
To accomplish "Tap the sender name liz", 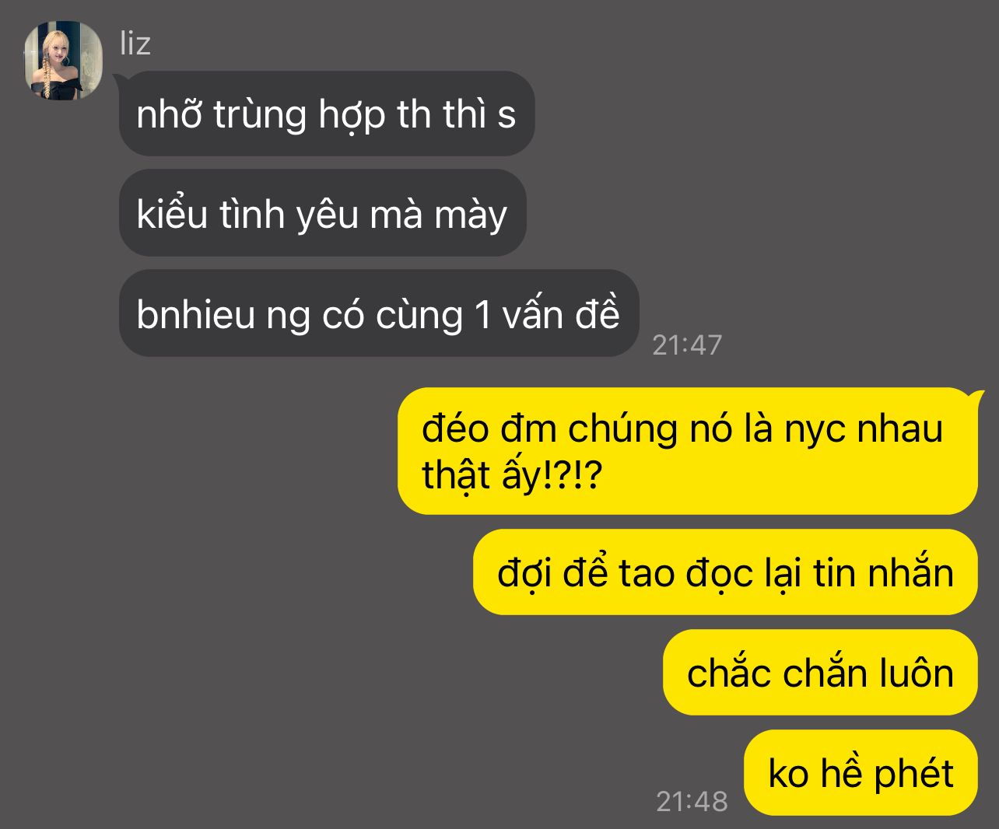I will [135, 44].
